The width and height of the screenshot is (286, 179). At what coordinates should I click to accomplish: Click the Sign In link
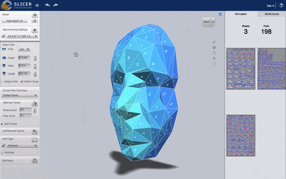pyautogui.click(x=270, y=6)
